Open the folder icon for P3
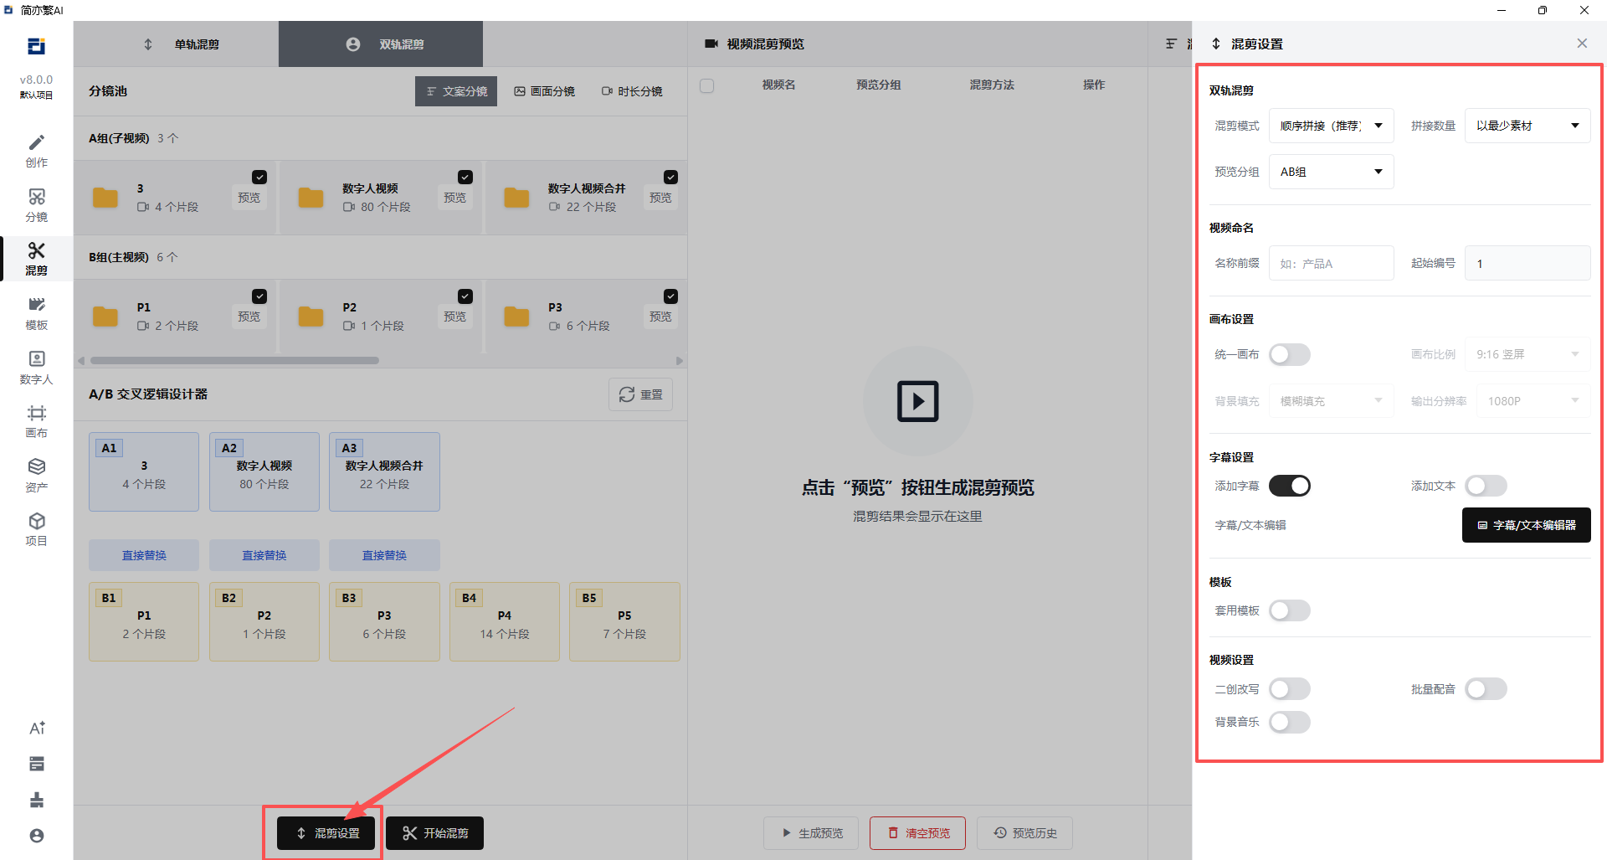 click(x=516, y=317)
